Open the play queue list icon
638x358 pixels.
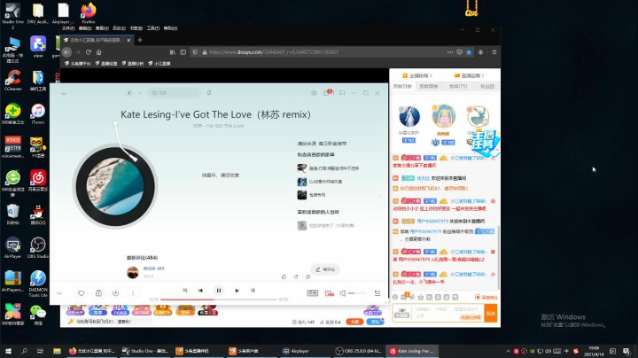coord(377,293)
